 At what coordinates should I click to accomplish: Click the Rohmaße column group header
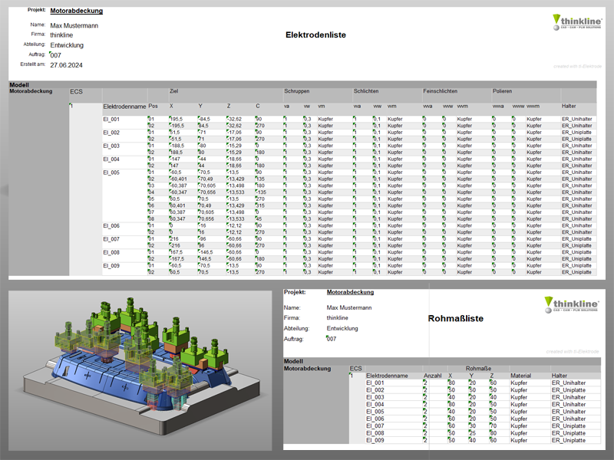(x=477, y=368)
